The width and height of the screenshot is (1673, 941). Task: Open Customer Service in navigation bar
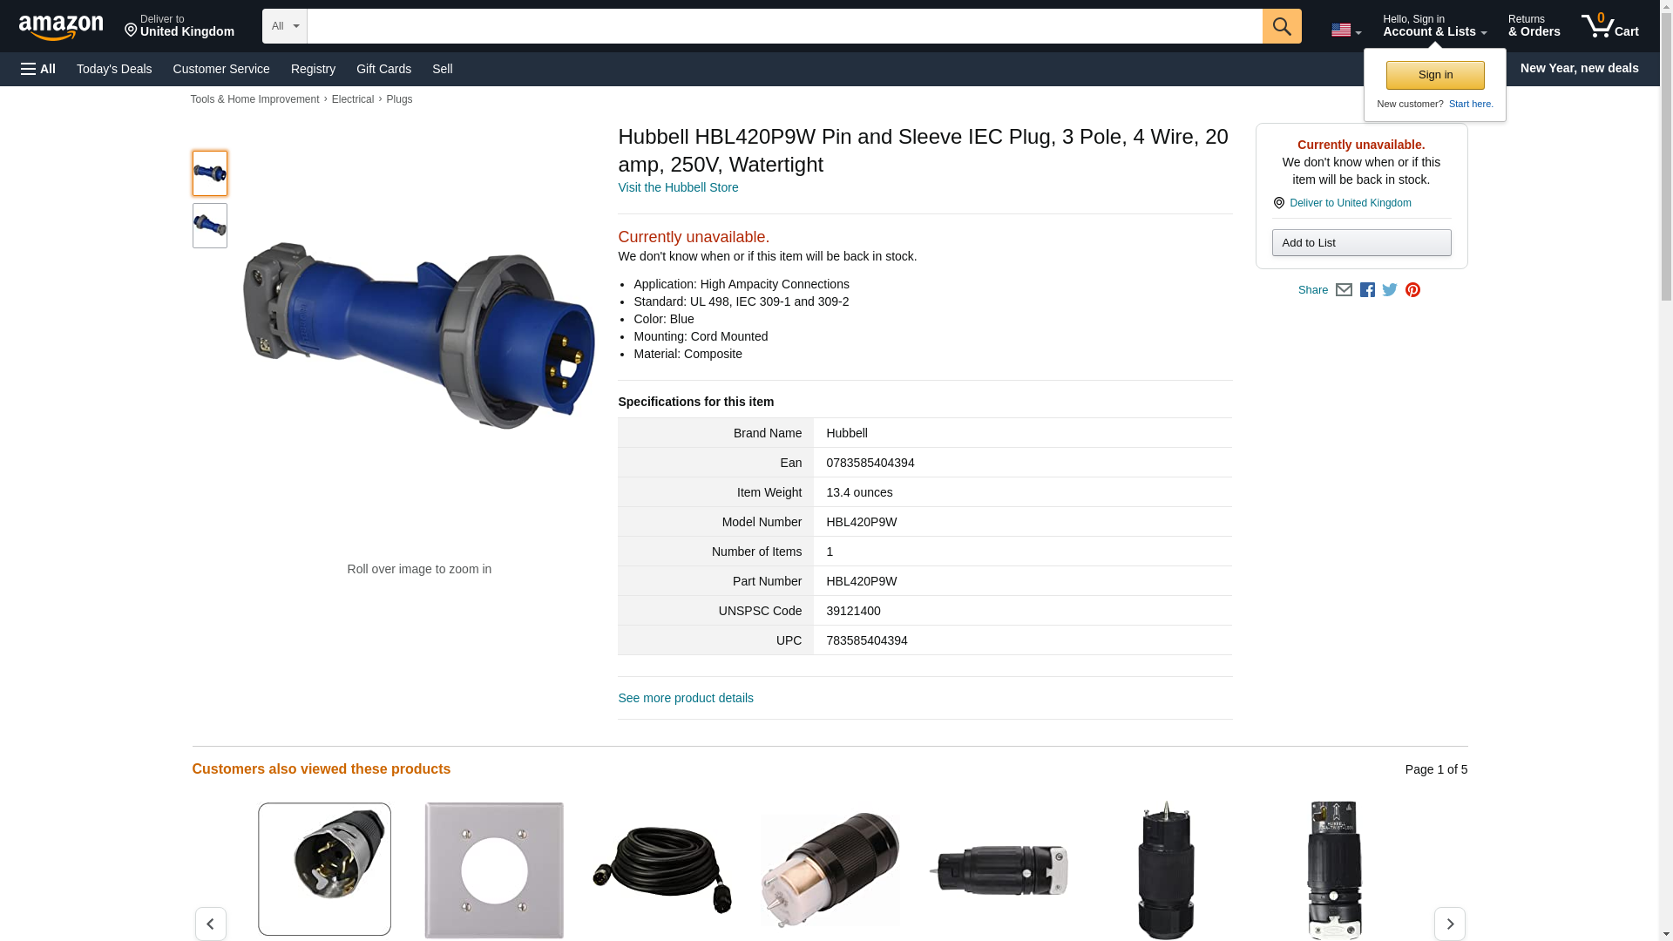click(x=221, y=69)
